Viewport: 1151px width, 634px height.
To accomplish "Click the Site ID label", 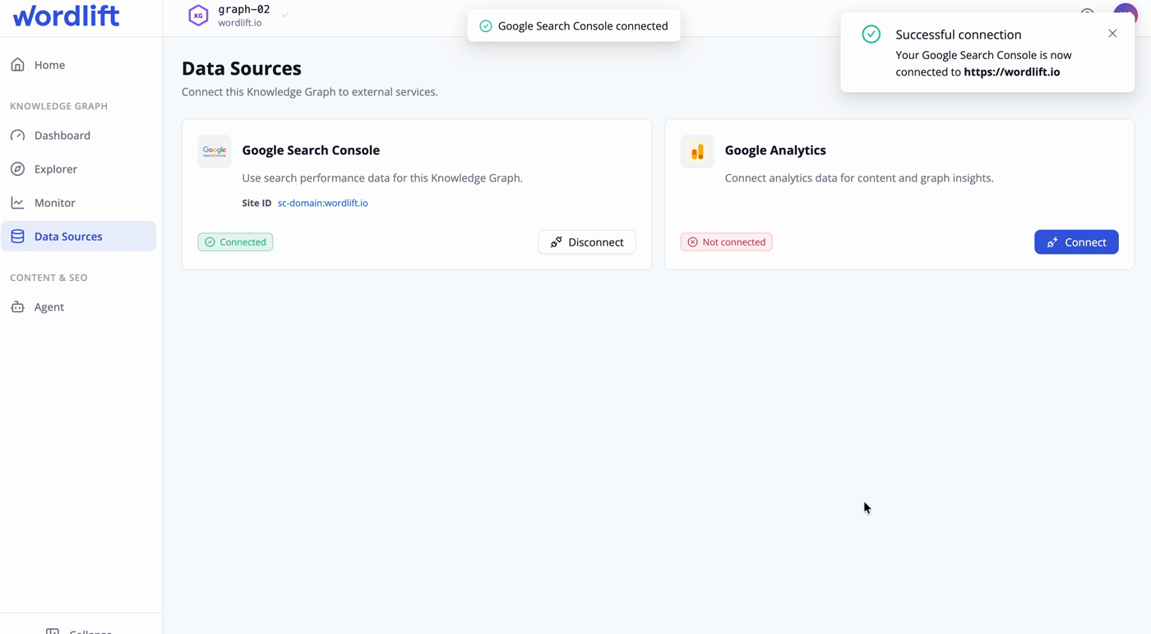I will (257, 203).
